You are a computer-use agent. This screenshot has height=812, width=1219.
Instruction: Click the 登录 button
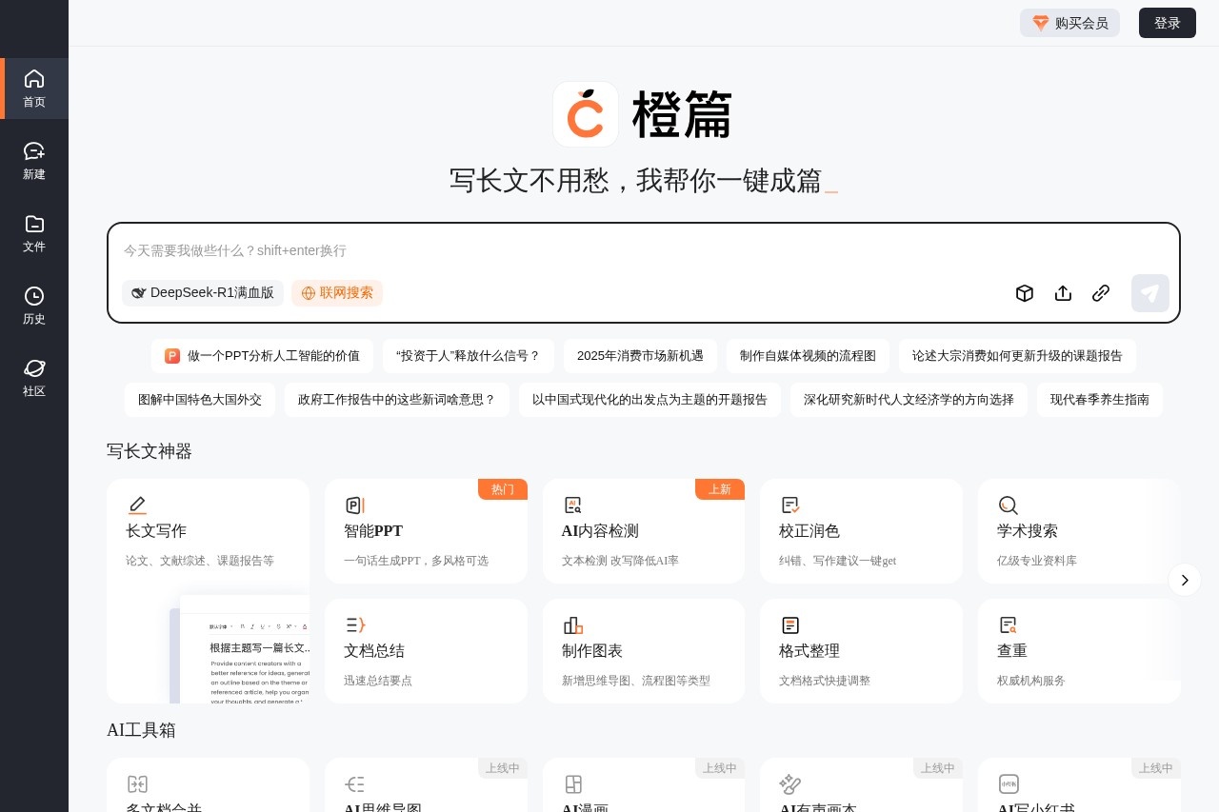[x=1168, y=23]
